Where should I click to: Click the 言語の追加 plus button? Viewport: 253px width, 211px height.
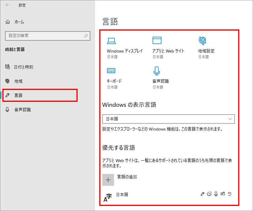(x=108, y=180)
